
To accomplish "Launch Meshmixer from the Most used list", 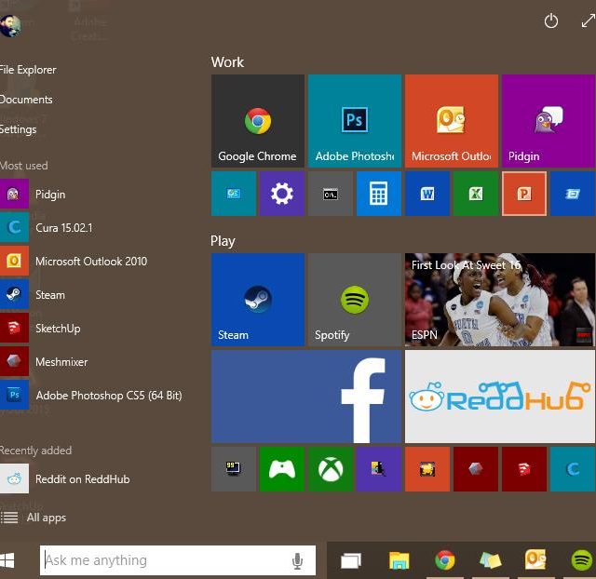I will click(91, 361).
